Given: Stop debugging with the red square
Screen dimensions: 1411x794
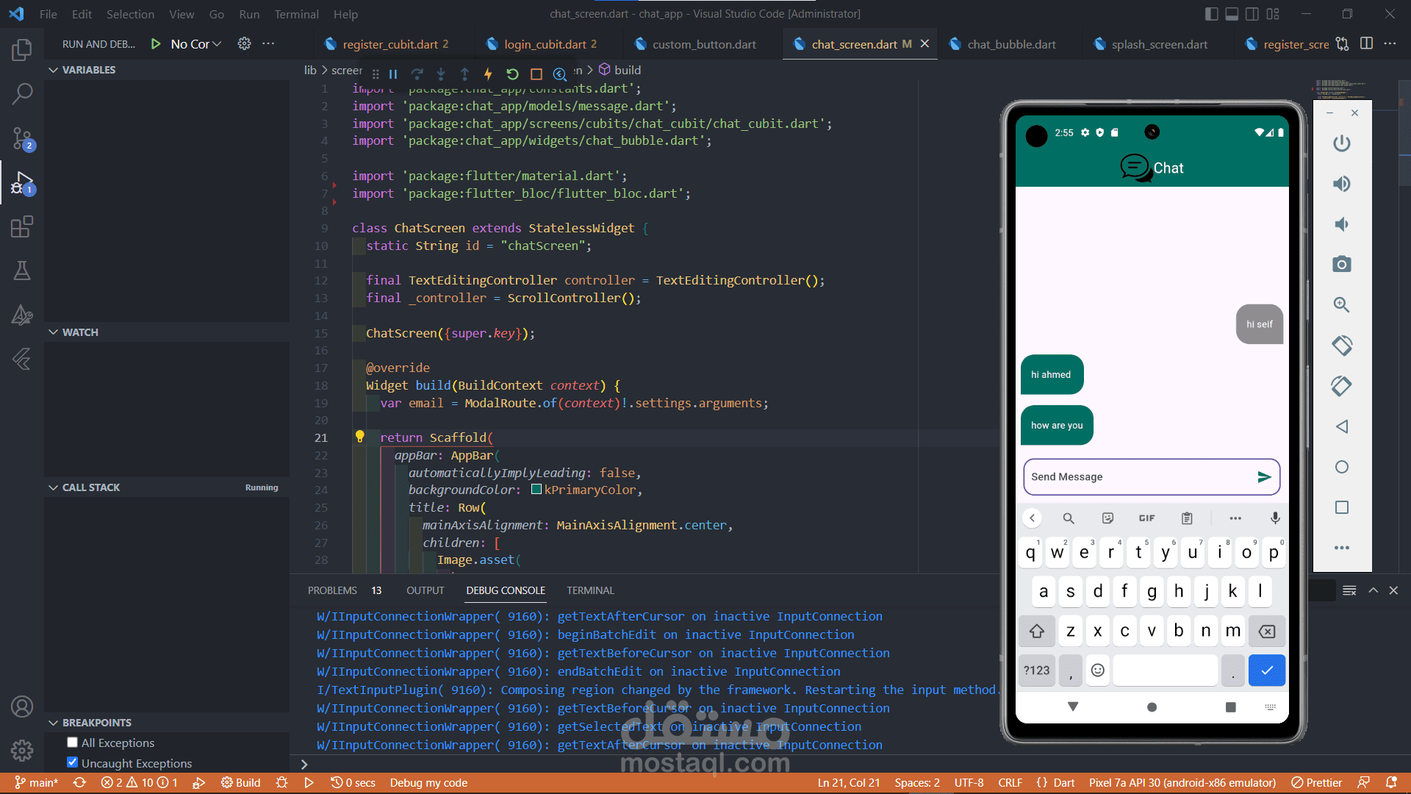Looking at the screenshot, I should tap(536, 74).
